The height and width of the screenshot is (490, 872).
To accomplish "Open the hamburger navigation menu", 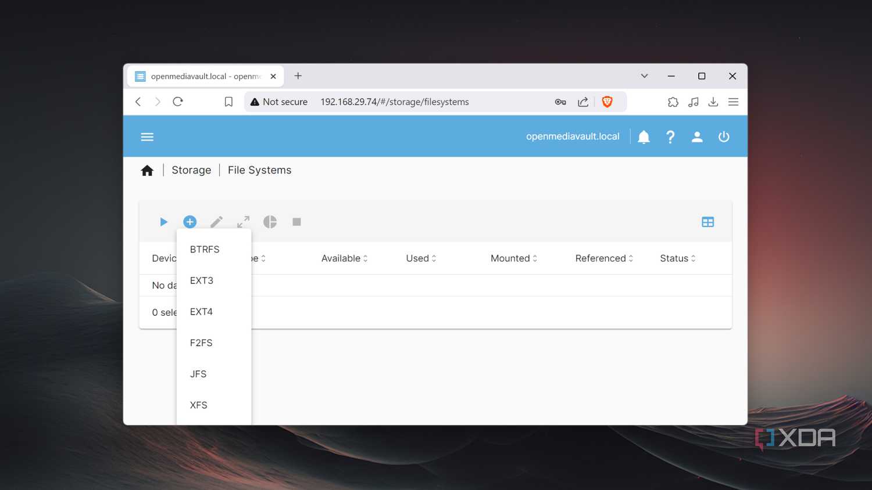I will point(147,137).
